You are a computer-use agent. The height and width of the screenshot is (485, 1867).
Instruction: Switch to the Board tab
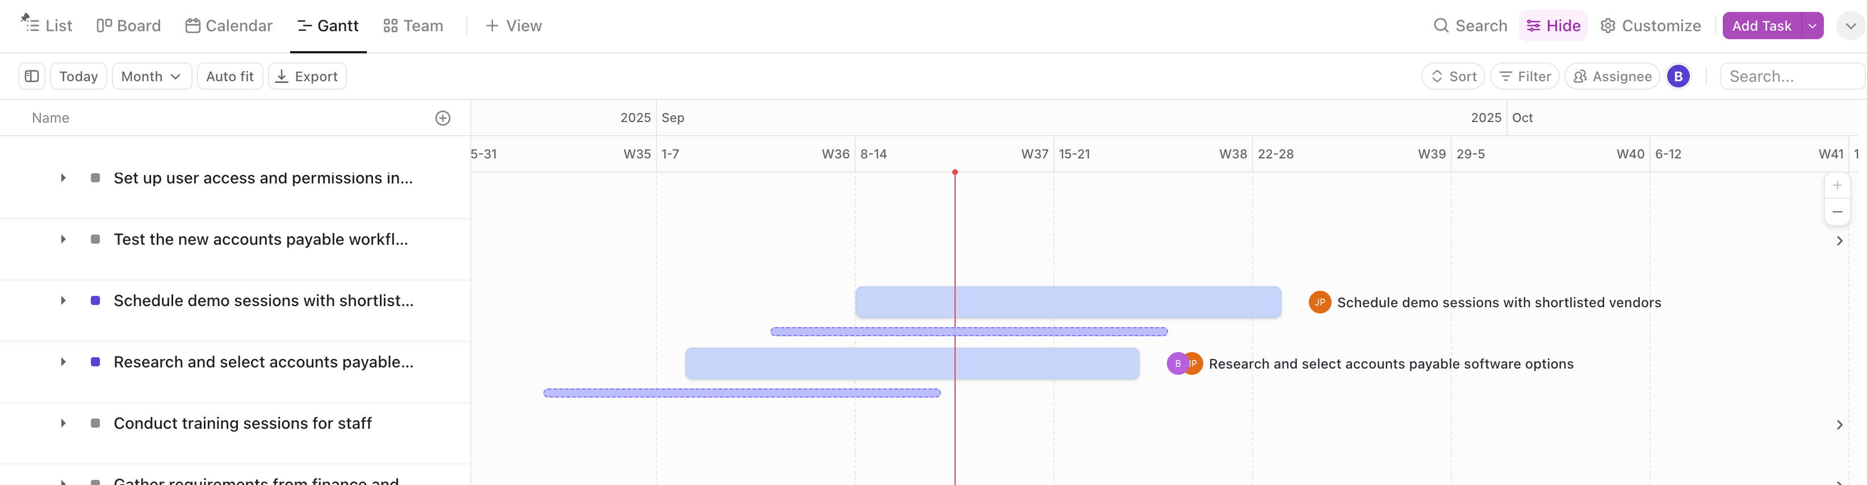pos(129,26)
